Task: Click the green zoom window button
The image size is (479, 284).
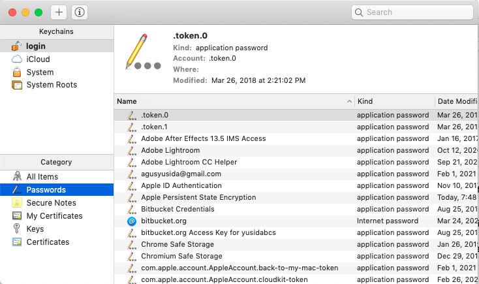Action: pyautogui.click(x=39, y=12)
